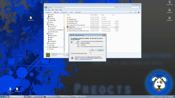Click the navigation pane scroll up arrow
175x98 pixels.
tap(64, 14)
